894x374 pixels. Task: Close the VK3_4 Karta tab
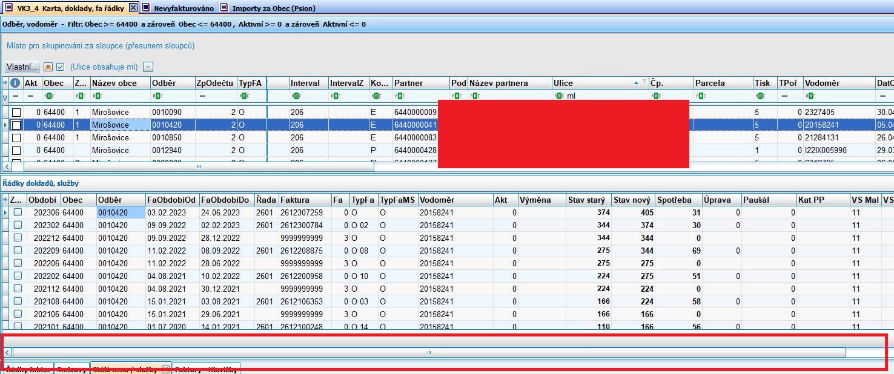point(133,8)
